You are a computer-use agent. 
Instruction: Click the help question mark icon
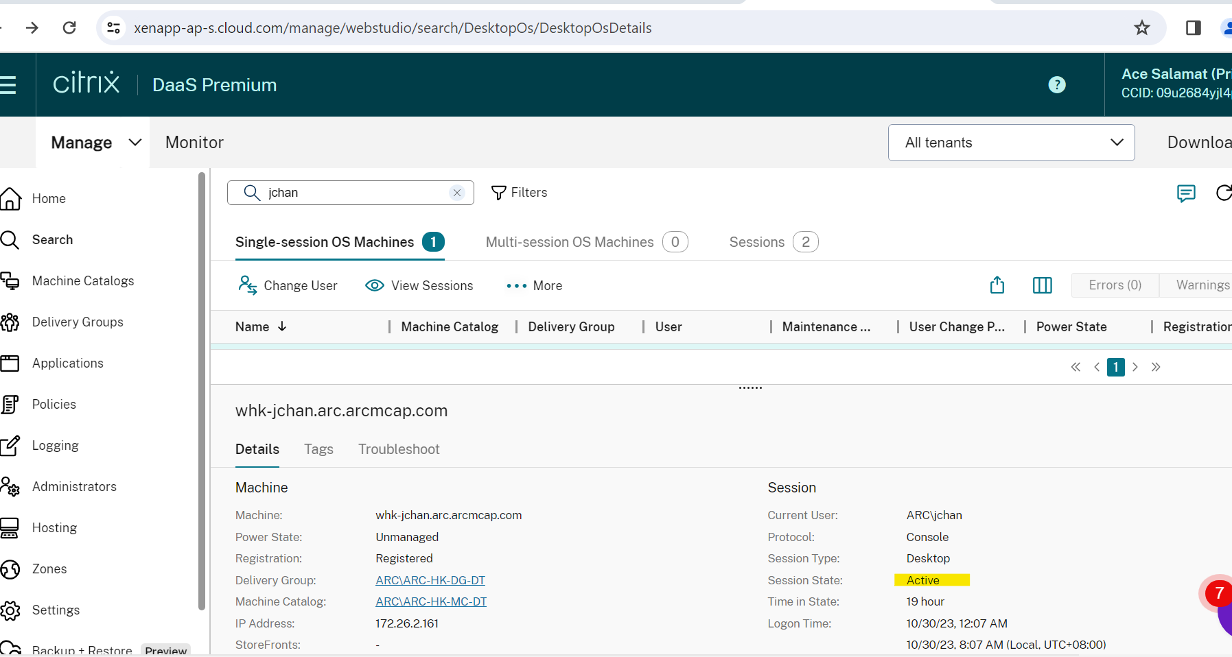pyautogui.click(x=1057, y=84)
